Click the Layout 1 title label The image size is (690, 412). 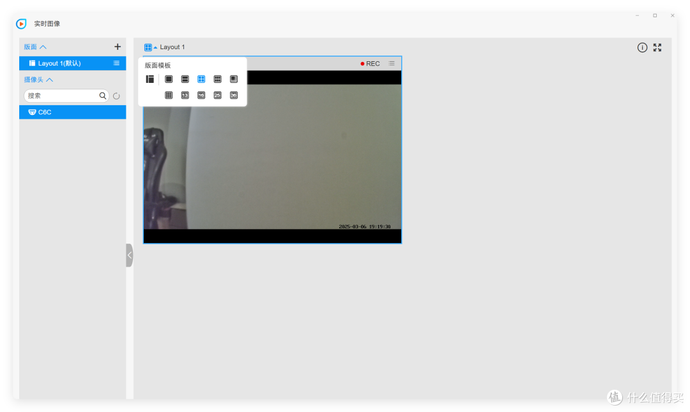(x=172, y=47)
